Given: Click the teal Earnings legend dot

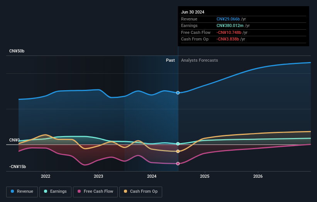Looking at the screenshot, I should (46, 191).
